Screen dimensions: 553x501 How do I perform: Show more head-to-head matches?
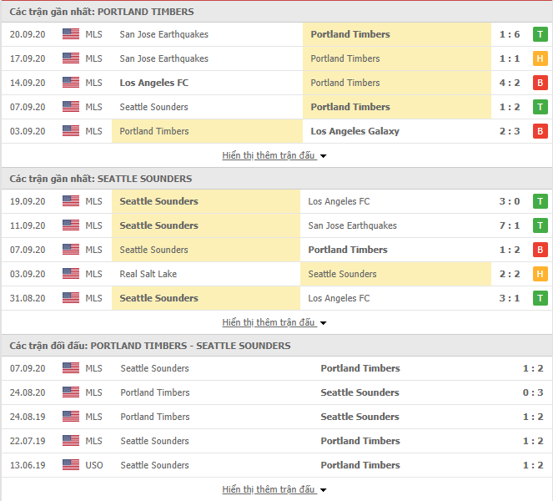(274, 489)
